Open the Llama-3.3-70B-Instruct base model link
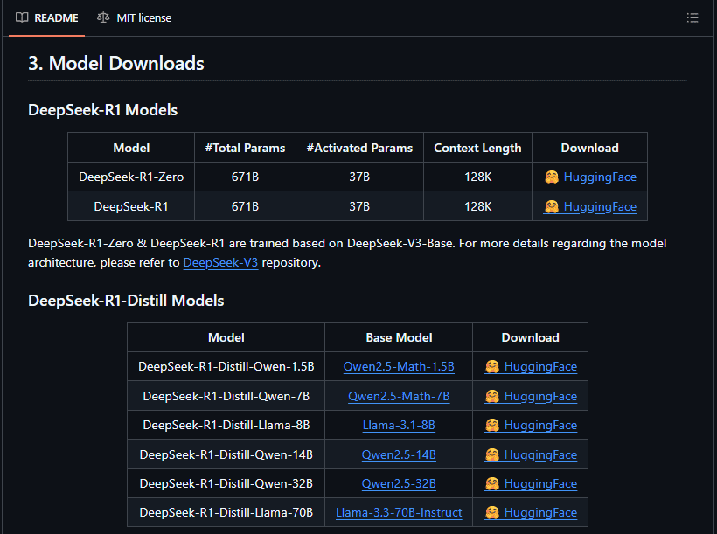Viewport: 717px width, 534px height. tap(399, 512)
